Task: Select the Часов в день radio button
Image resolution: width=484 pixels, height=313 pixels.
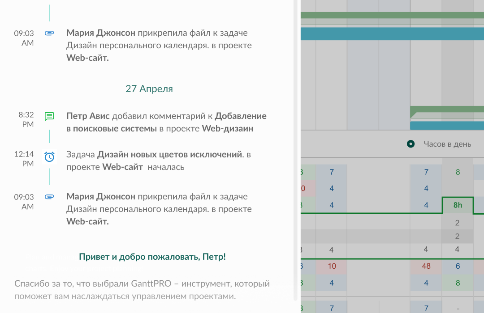Action: coord(411,144)
